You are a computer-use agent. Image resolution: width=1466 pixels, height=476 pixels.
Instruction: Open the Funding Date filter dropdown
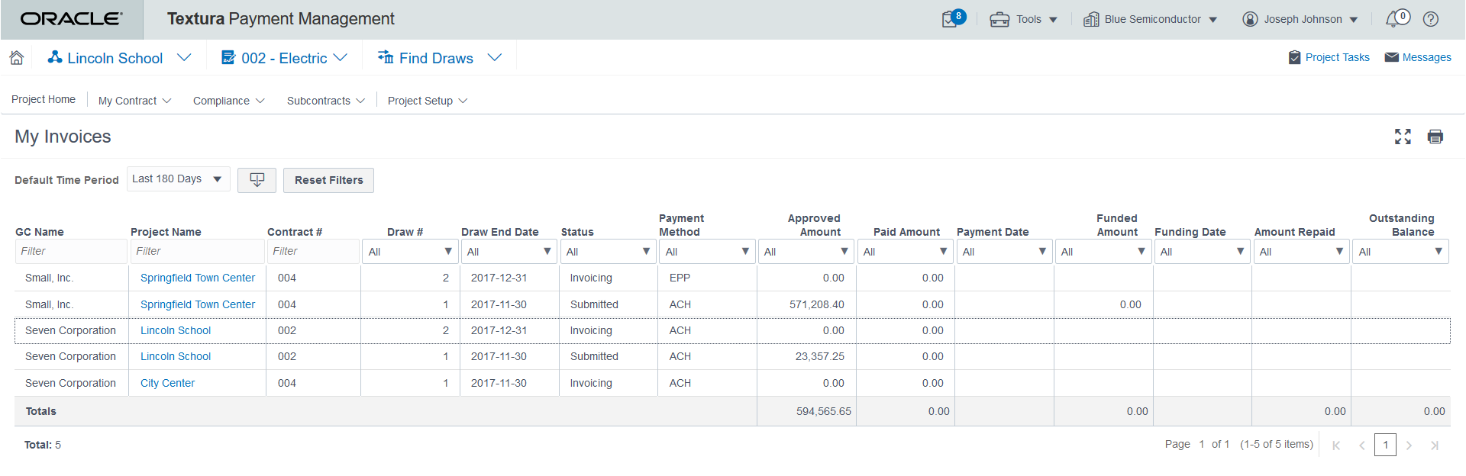click(x=1202, y=252)
